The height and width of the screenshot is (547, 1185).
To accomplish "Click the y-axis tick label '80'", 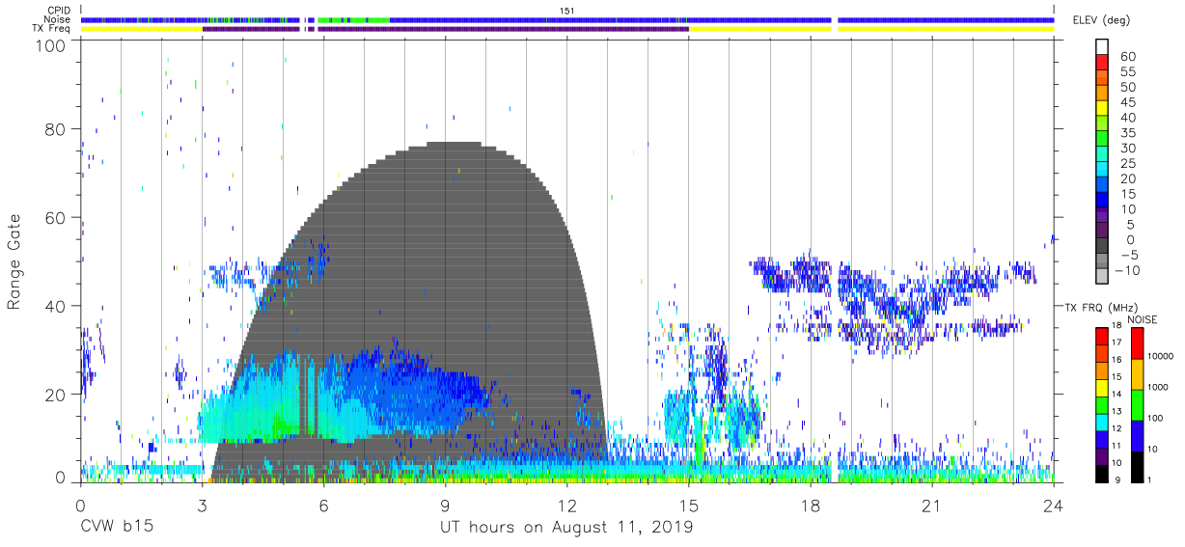I will (x=56, y=129).
